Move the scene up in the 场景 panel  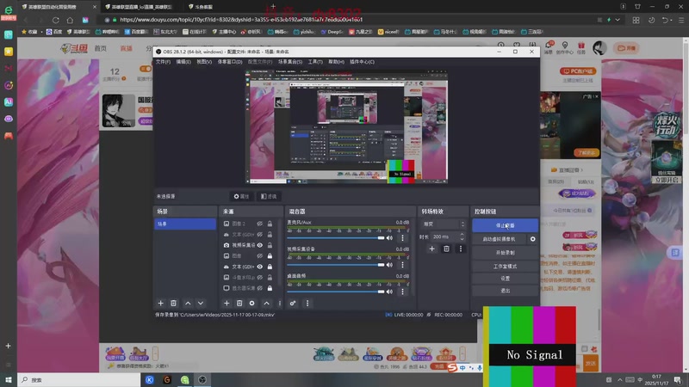coord(188,304)
